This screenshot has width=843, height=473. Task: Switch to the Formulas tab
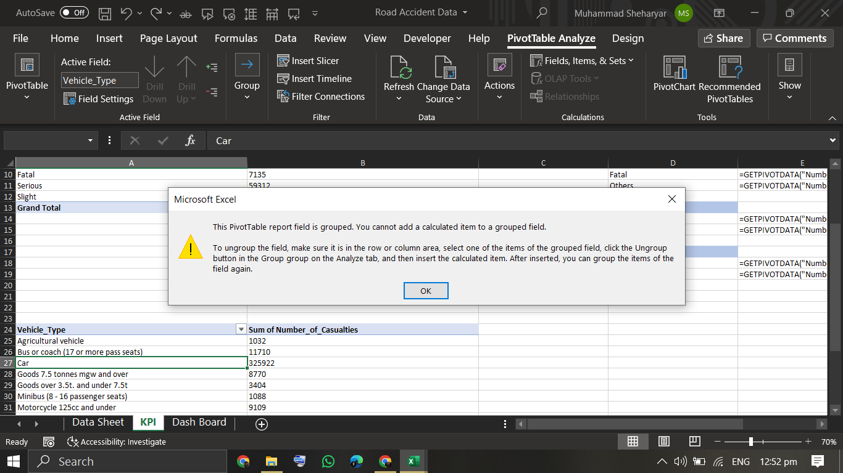(236, 38)
